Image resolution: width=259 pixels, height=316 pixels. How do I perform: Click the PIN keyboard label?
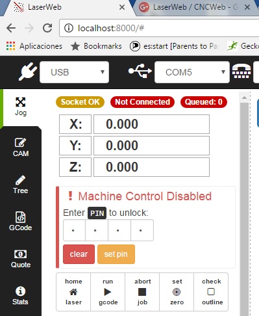[97, 213]
